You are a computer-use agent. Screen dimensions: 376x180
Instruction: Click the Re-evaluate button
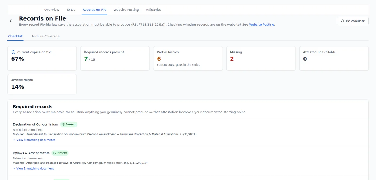click(x=353, y=21)
